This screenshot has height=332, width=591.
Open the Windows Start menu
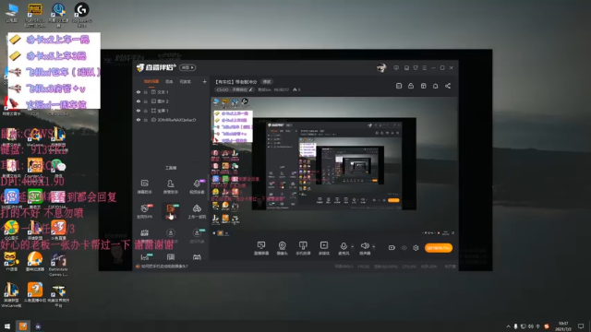7,326
